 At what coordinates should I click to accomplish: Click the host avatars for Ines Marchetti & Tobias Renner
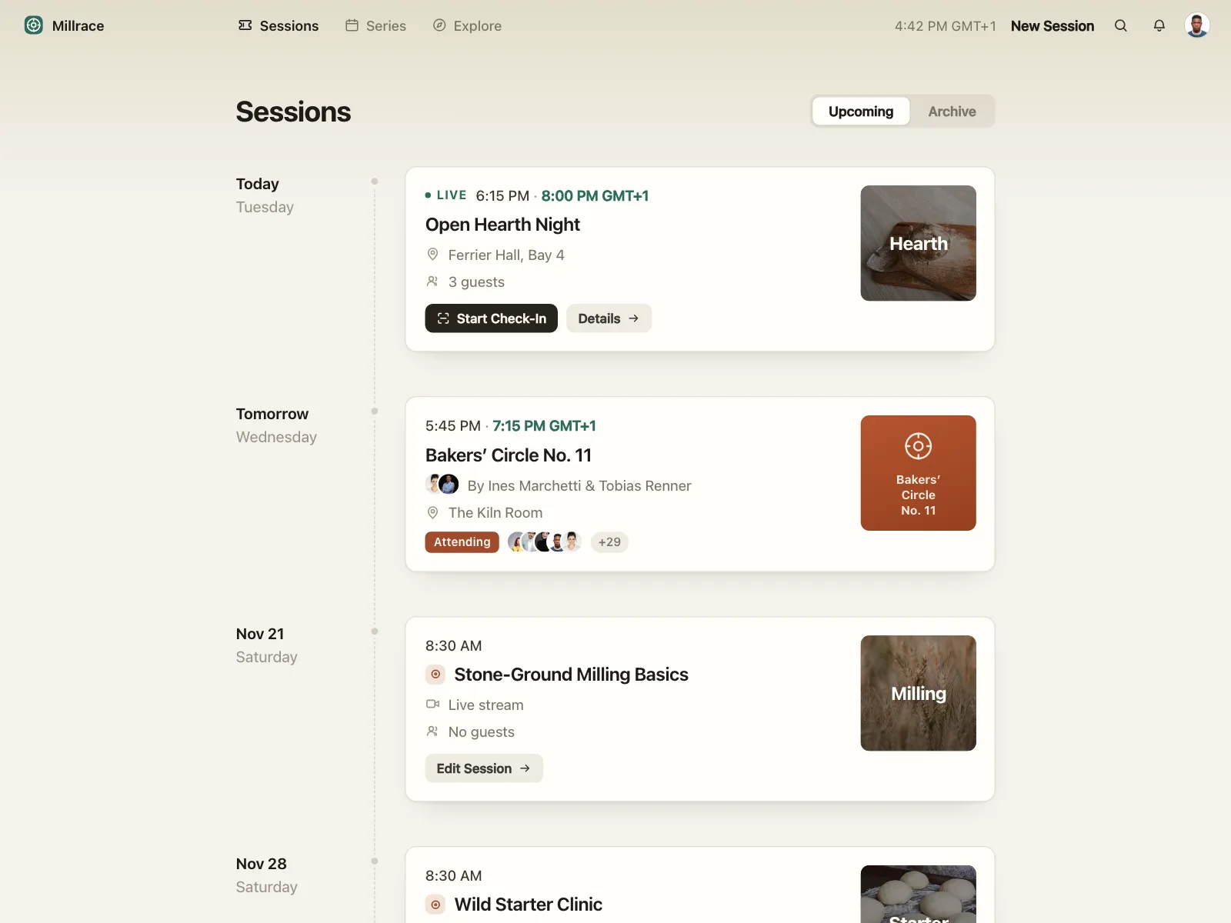(442, 485)
